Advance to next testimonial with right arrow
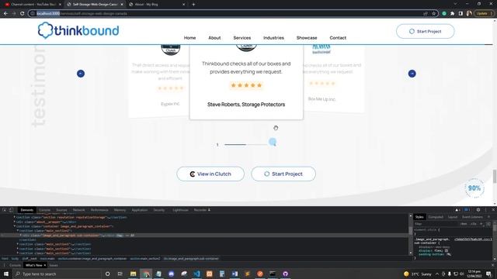 point(412,74)
